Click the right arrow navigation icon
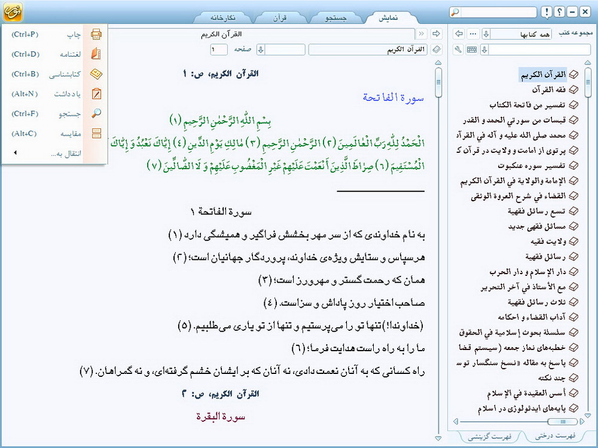Screen dimensions: 598x448 tap(436, 33)
